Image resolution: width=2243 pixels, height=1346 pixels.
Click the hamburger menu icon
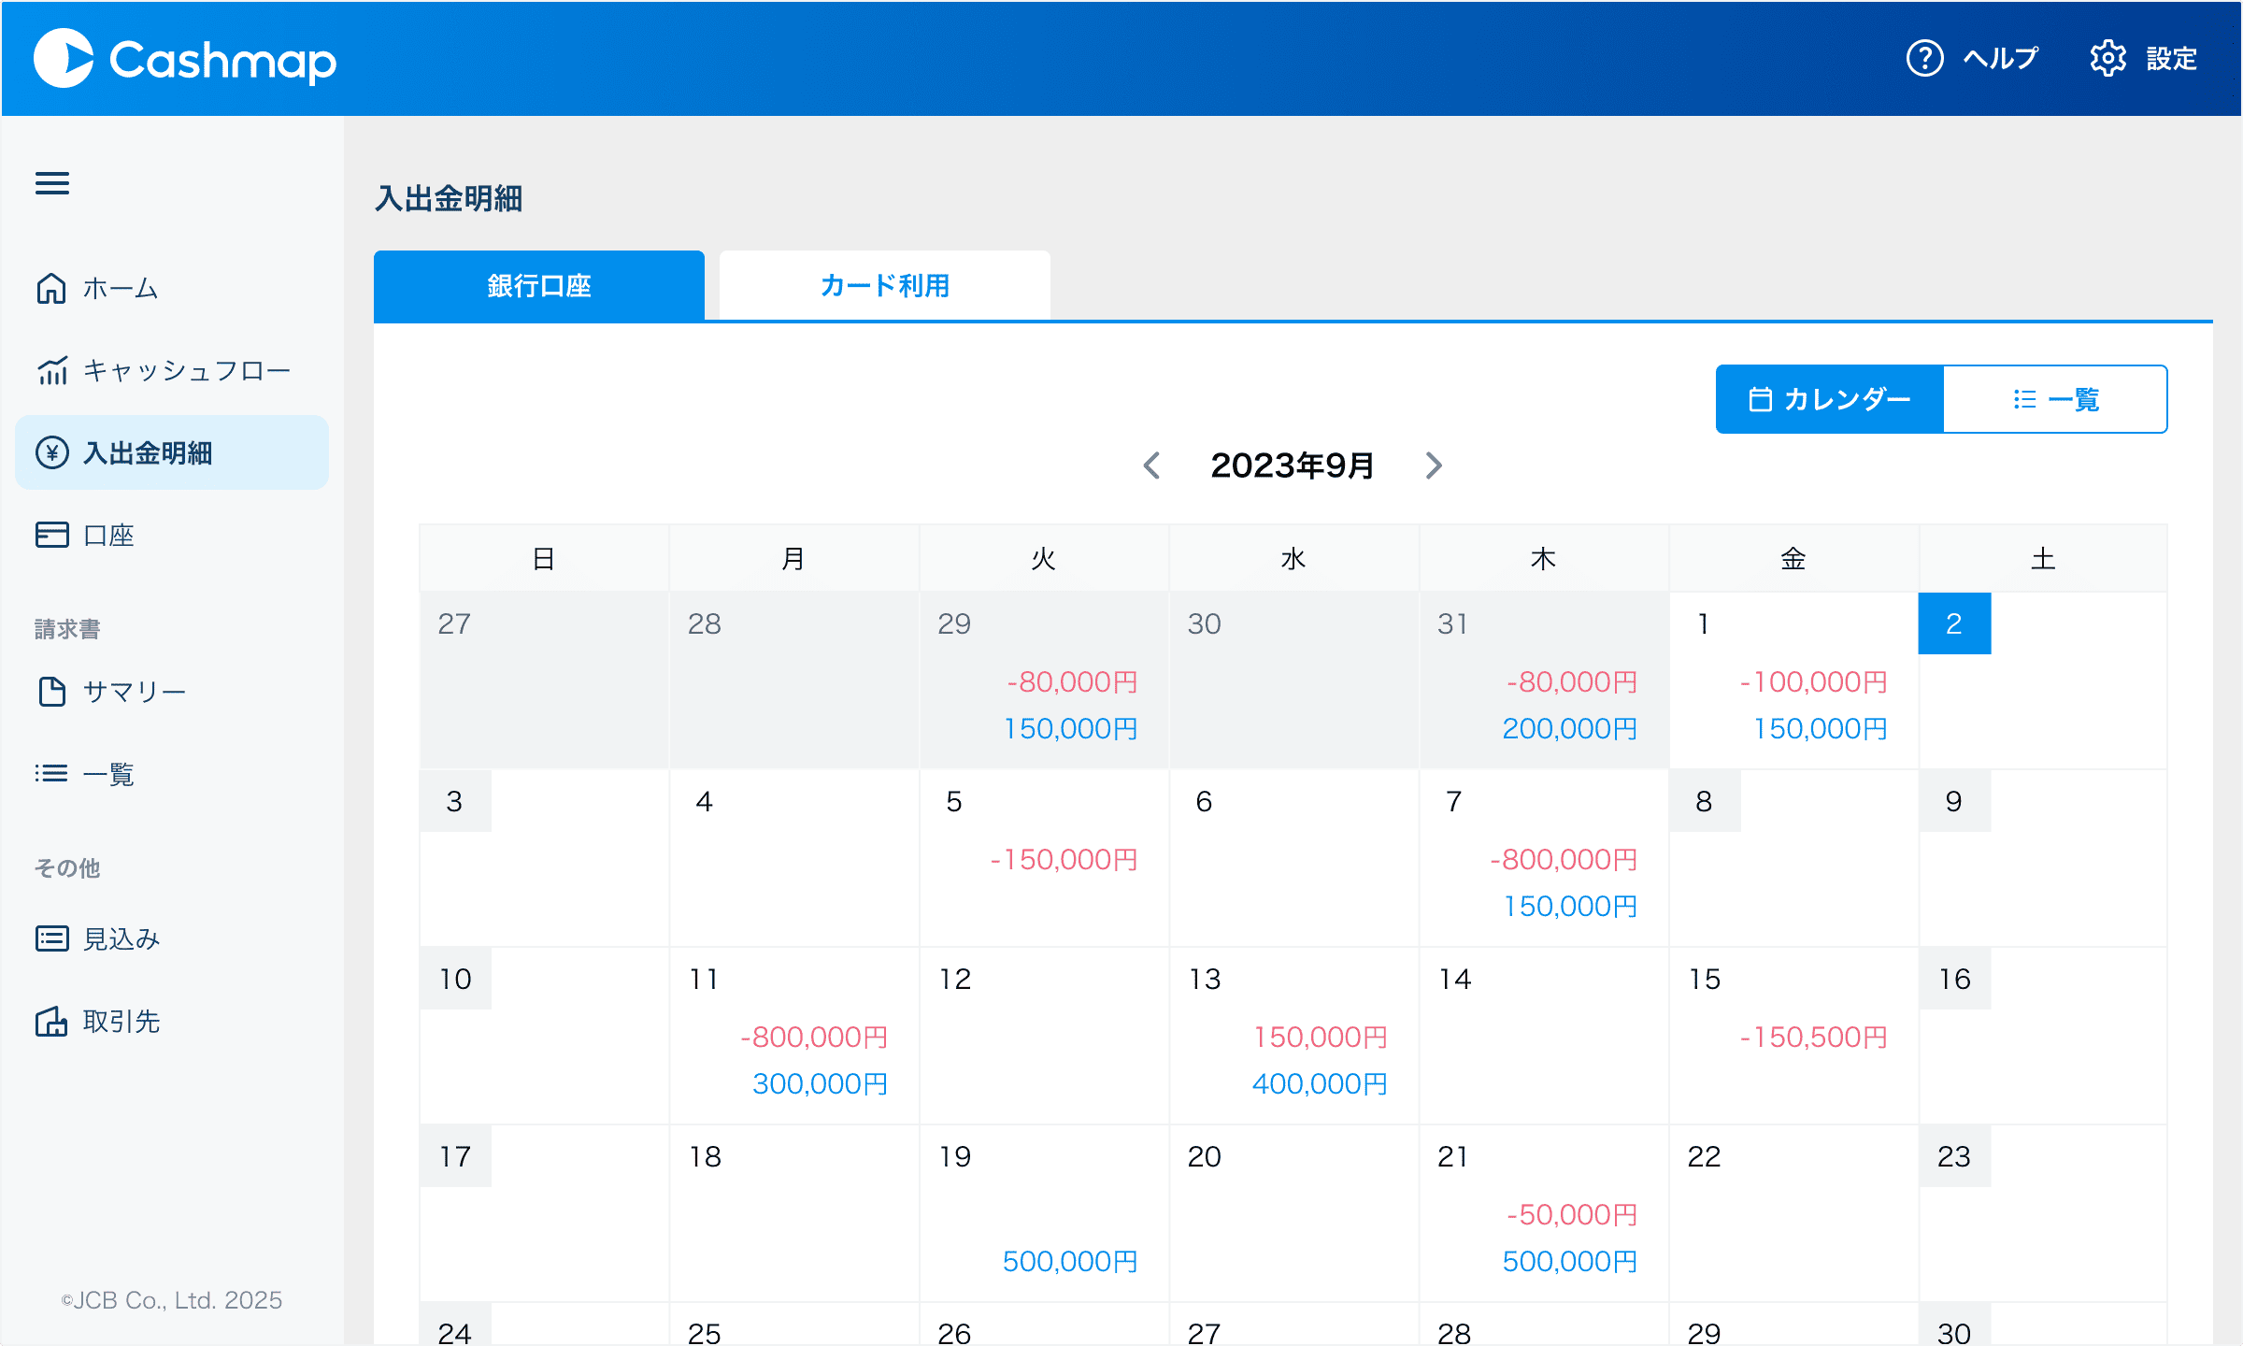[52, 183]
